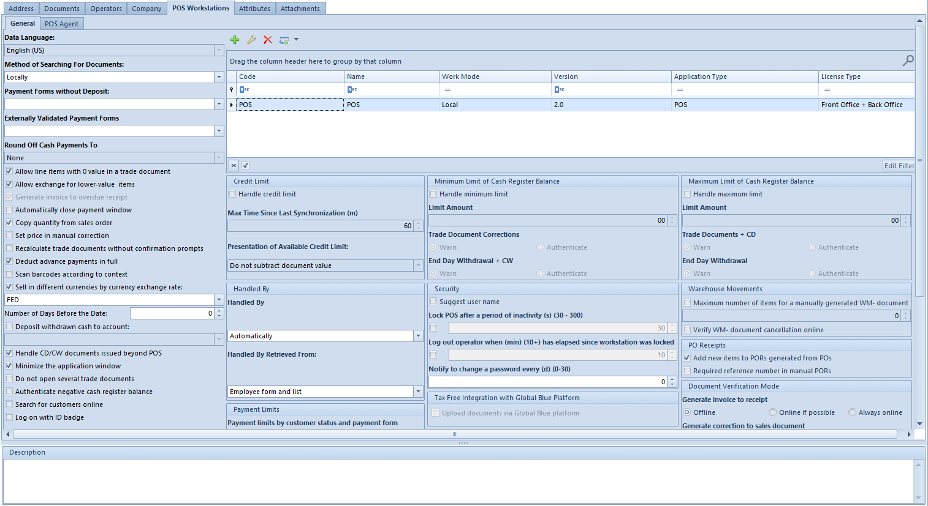Image resolution: width=928 pixels, height=506 pixels.
Task: Click the License Type column header
Action: 867,76
